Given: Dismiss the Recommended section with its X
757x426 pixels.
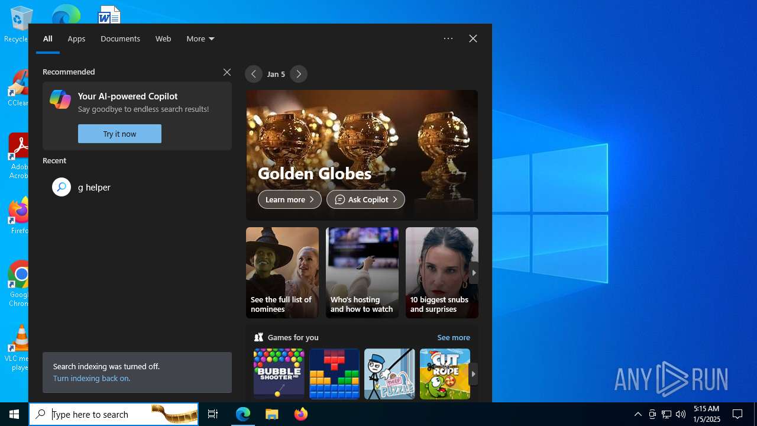Looking at the screenshot, I should click(227, 72).
